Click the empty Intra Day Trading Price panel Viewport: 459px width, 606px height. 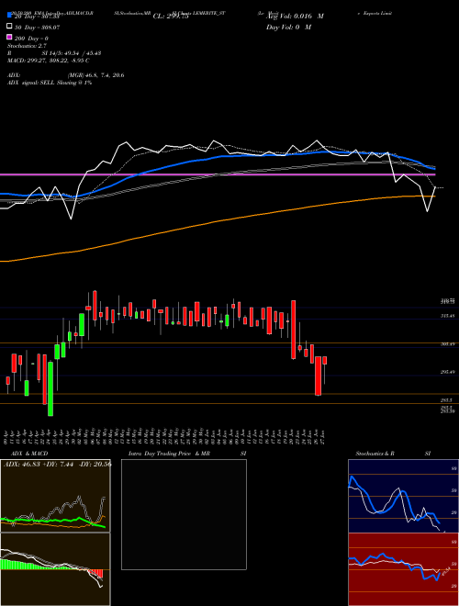[184, 514]
